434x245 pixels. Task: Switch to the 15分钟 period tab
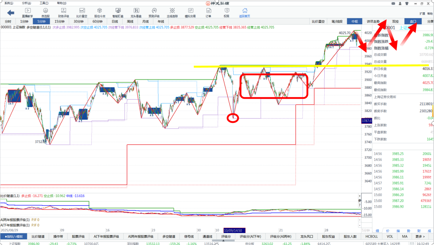click(59, 21)
